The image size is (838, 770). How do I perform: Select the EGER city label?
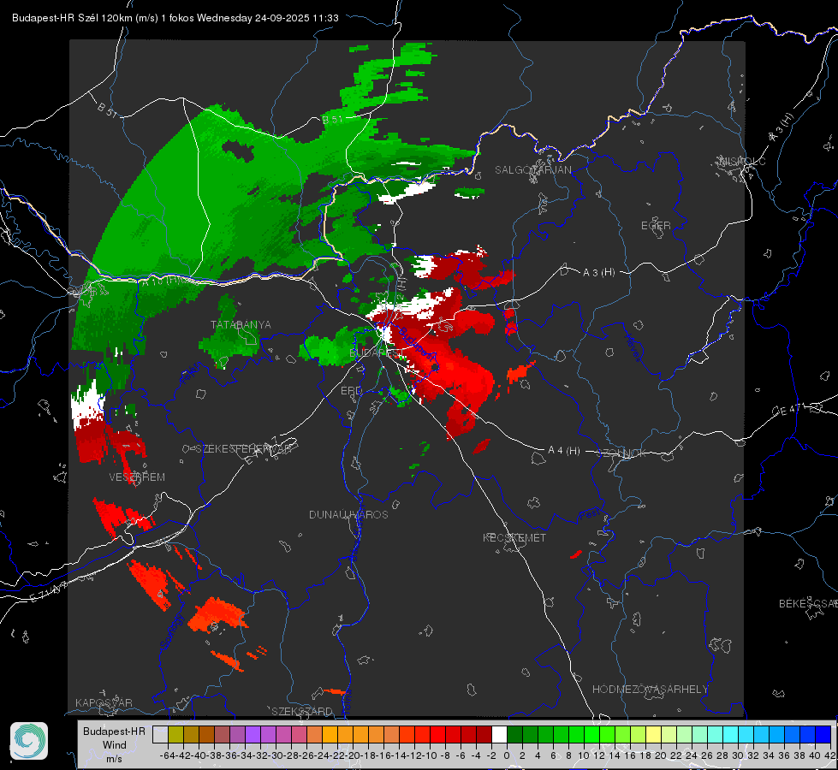(x=656, y=226)
